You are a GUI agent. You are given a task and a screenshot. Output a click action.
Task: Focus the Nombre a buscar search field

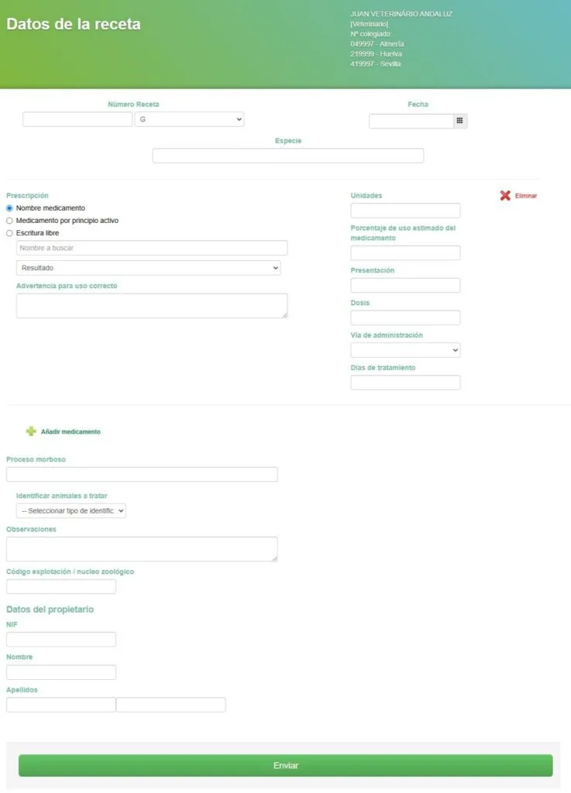(x=152, y=248)
